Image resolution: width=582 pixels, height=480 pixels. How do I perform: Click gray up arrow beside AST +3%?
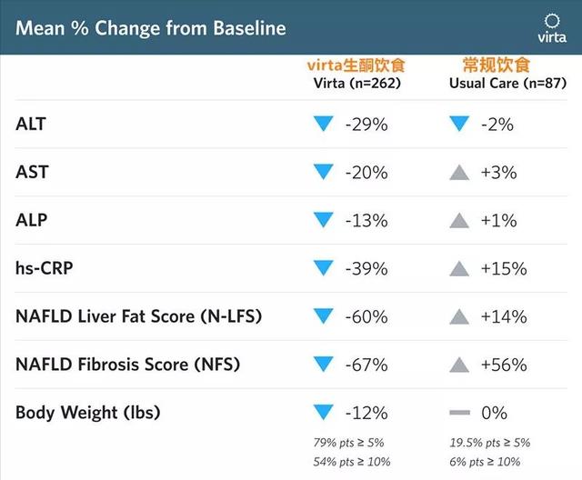pyautogui.click(x=461, y=172)
